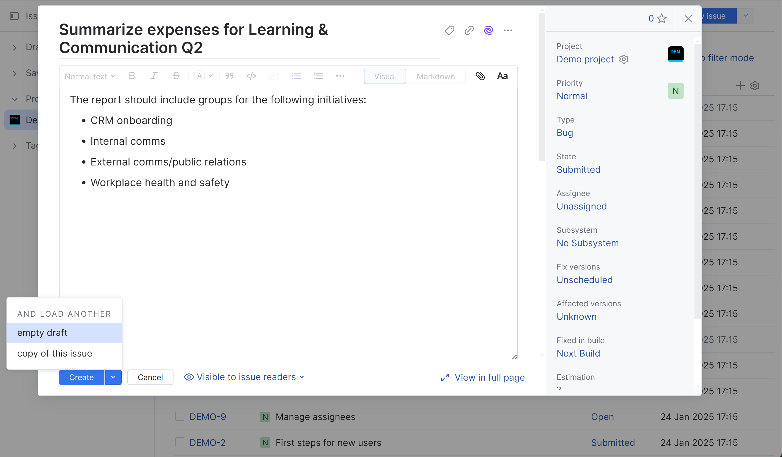The height and width of the screenshot is (457, 782).
Task: Open the purple AI assistant icon
Action: click(x=488, y=30)
